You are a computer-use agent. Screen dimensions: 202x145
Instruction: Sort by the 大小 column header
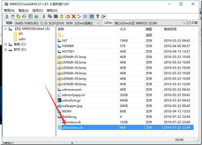click(131, 29)
